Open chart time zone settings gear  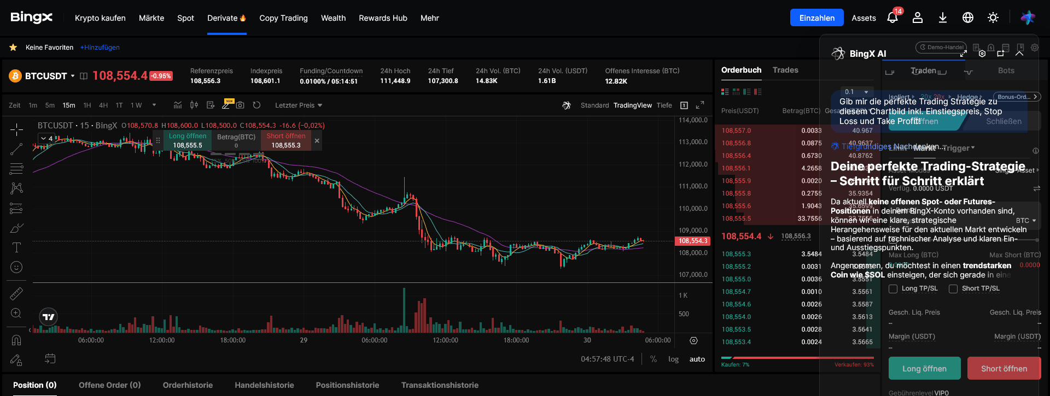(693, 340)
